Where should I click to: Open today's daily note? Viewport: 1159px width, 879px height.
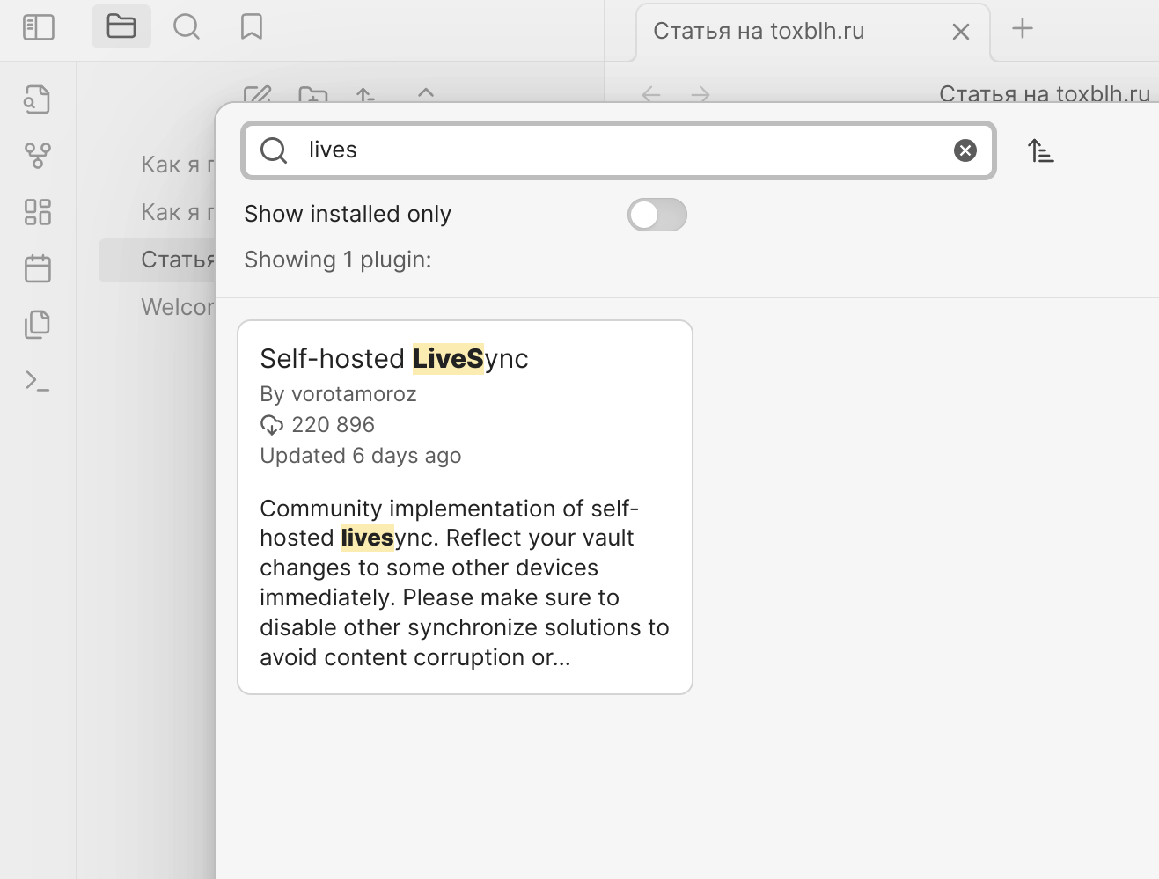38,268
